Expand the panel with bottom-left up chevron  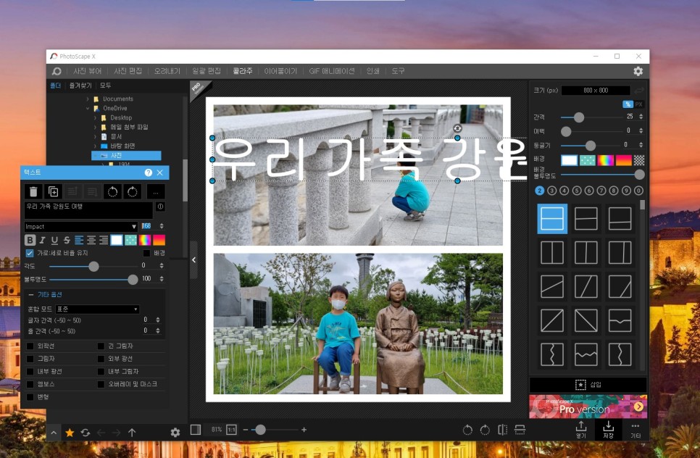(x=54, y=433)
